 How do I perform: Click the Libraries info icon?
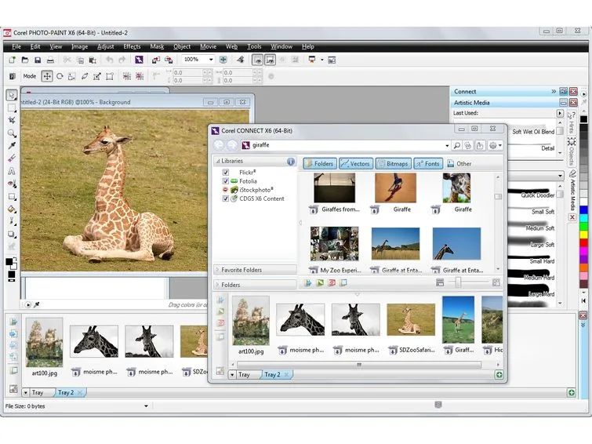click(x=290, y=162)
